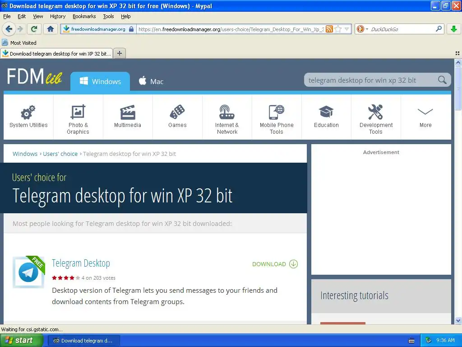Click the browser search magnifier icon
This screenshot has width=462, height=347.
[439, 28]
